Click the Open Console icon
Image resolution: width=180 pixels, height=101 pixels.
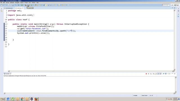pos(169,74)
